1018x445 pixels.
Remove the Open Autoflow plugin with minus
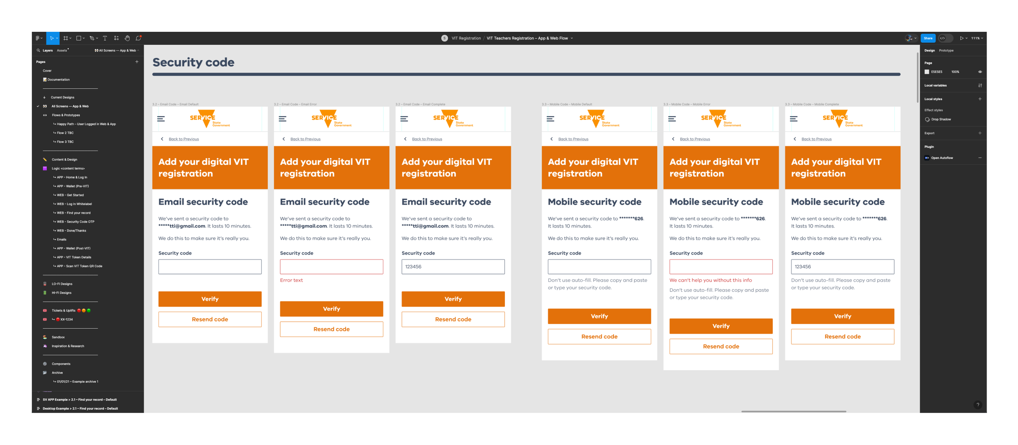(980, 158)
